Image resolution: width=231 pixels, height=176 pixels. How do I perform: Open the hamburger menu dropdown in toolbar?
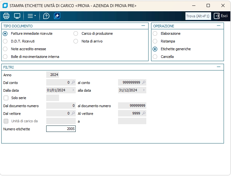(31, 16)
